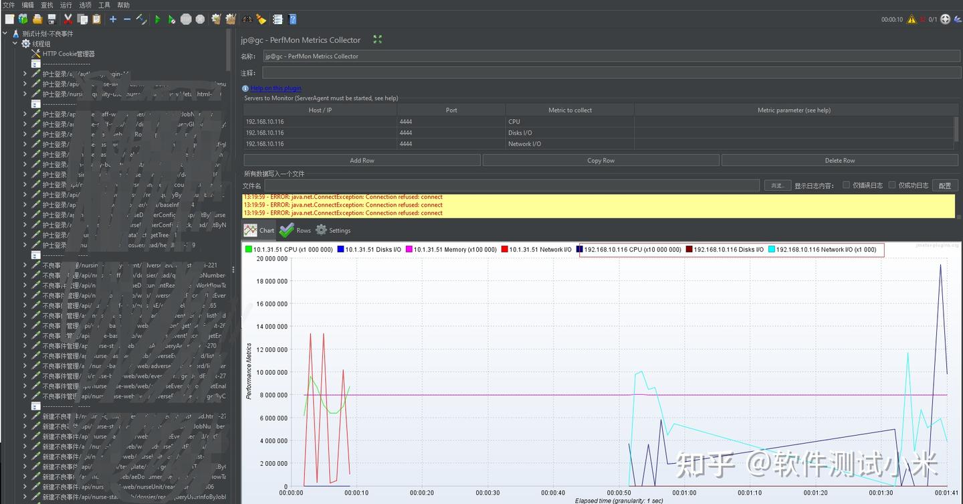Click the 名称 input field

611,56
